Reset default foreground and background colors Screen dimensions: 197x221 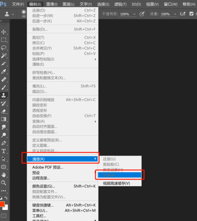point(1,198)
